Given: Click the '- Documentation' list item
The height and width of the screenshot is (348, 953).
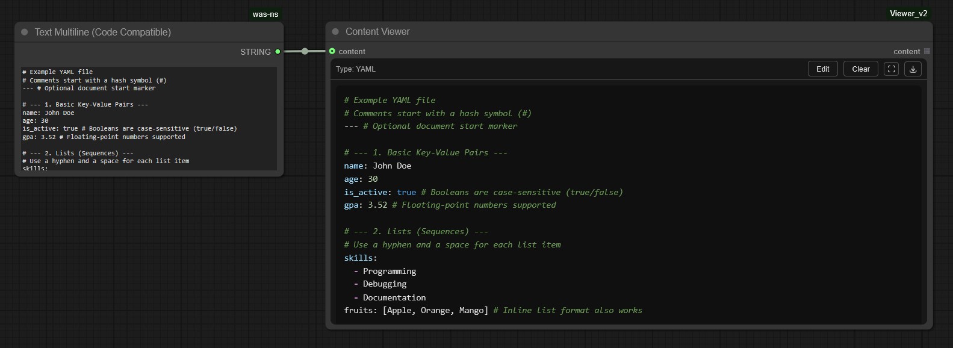Looking at the screenshot, I should 390,297.
